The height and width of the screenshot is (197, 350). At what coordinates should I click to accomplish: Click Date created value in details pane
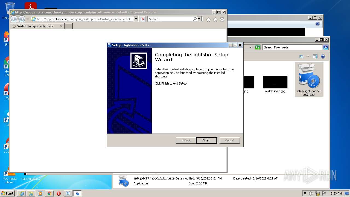click(266, 178)
